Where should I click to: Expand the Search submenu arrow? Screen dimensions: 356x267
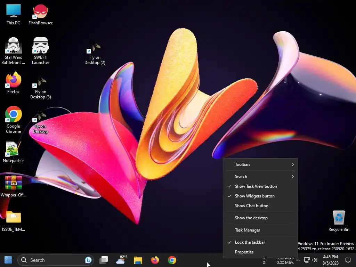pos(293,176)
